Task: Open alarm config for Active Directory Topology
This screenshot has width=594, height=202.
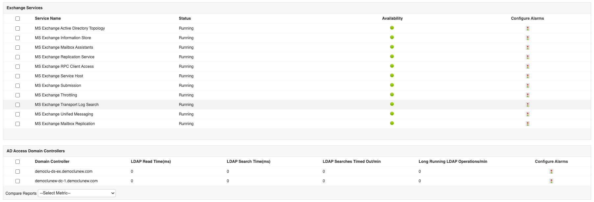Action: 528,28
